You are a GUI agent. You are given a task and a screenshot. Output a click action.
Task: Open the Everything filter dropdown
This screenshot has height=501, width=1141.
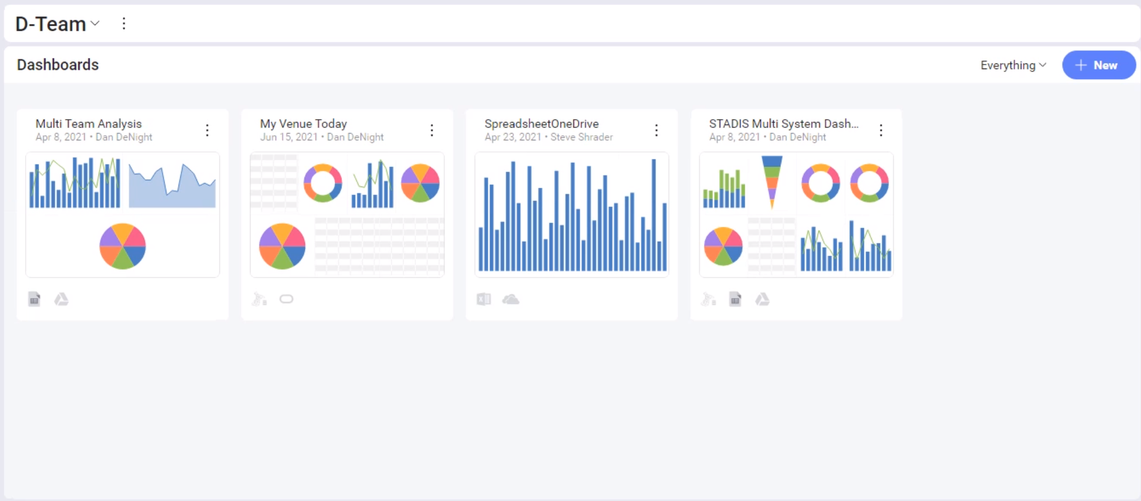coord(1012,65)
